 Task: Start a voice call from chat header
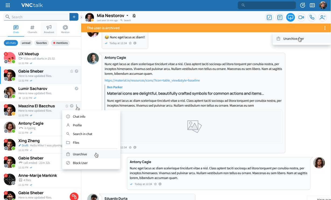click(x=312, y=17)
